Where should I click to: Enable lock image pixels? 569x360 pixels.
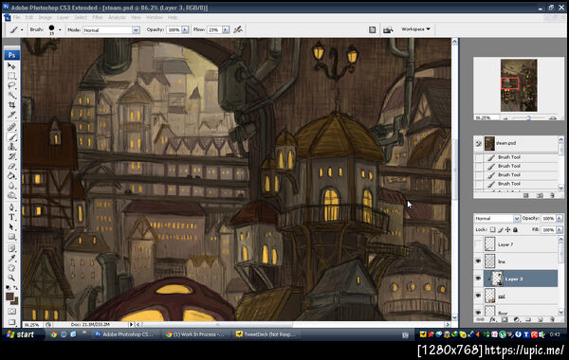[501, 230]
